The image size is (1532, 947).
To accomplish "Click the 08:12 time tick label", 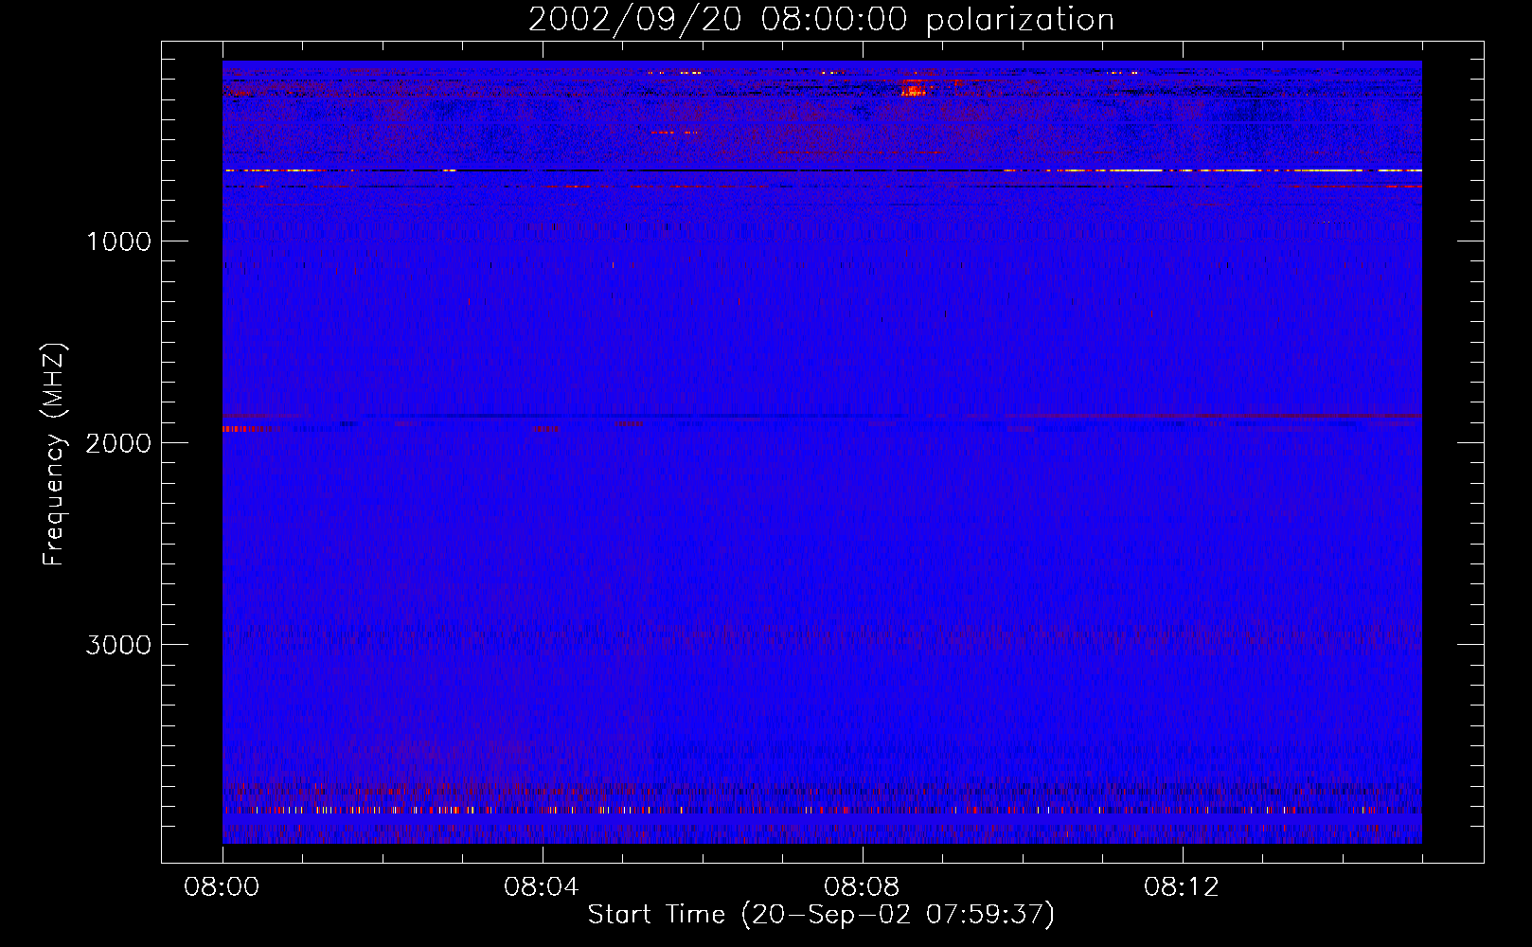I will click(1182, 887).
